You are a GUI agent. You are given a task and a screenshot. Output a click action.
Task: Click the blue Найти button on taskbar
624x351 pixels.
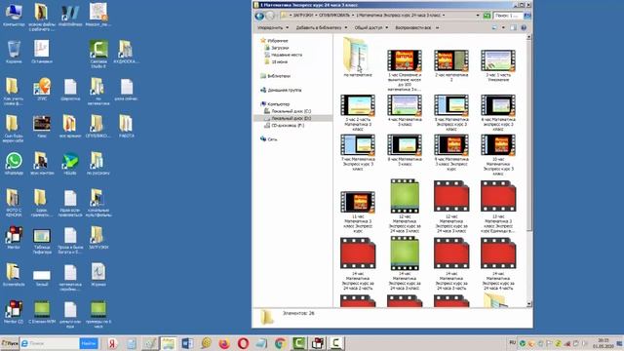(x=89, y=343)
